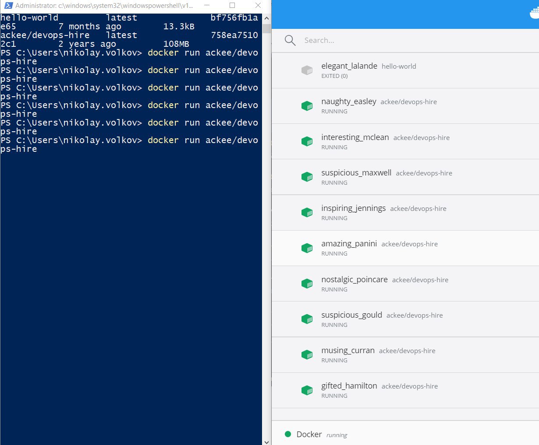Screen dimensions: 539x445
Task: Click PowerShell scrollbar up arrow
Action: [266, 18]
